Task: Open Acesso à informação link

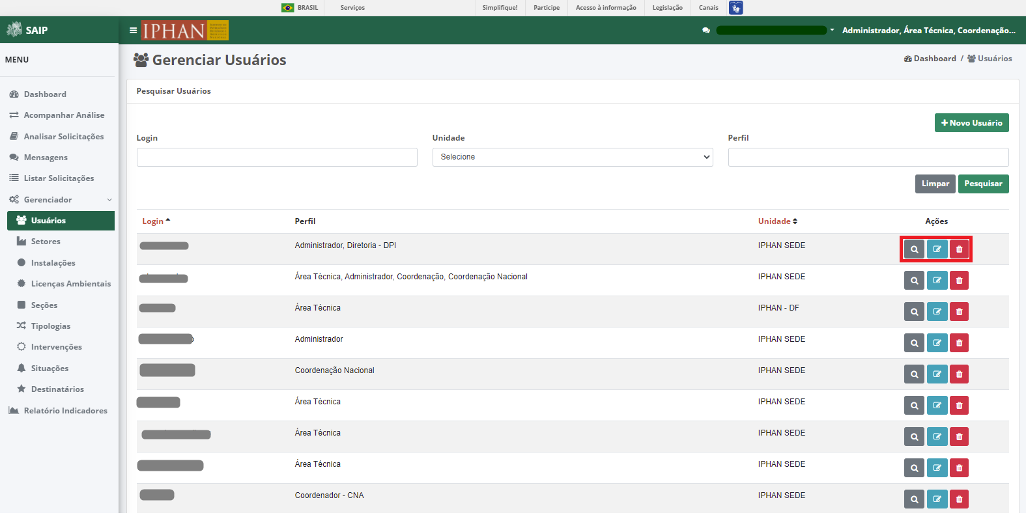Action: (606, 8)
